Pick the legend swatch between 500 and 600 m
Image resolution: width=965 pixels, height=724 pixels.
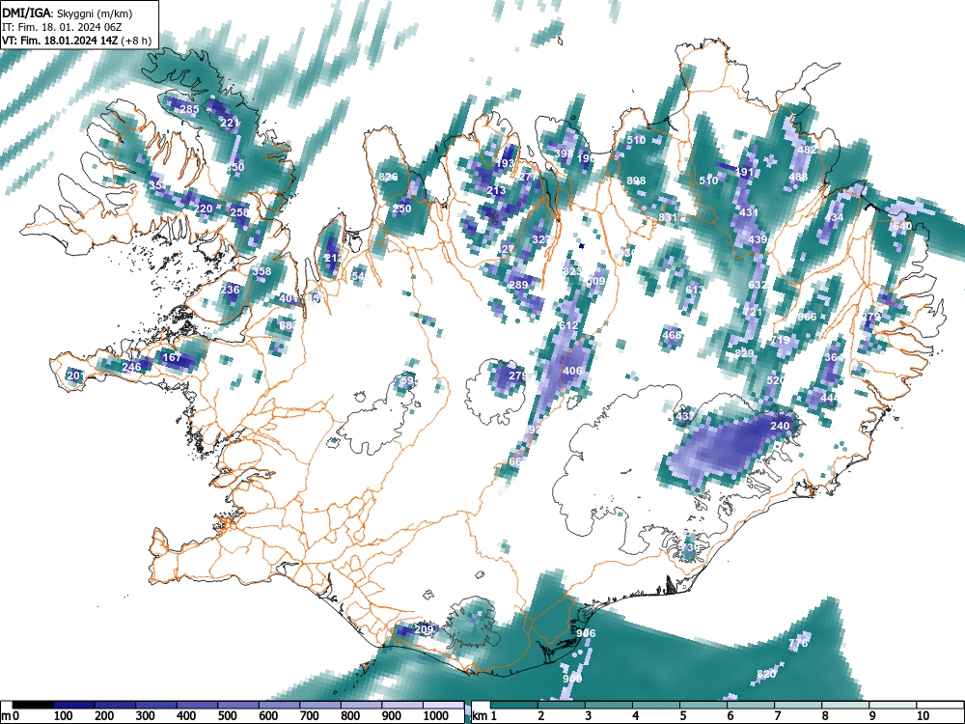point(238,705)
